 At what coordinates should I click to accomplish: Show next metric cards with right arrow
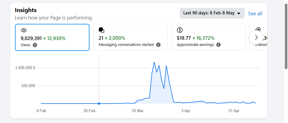coord(256,37)
